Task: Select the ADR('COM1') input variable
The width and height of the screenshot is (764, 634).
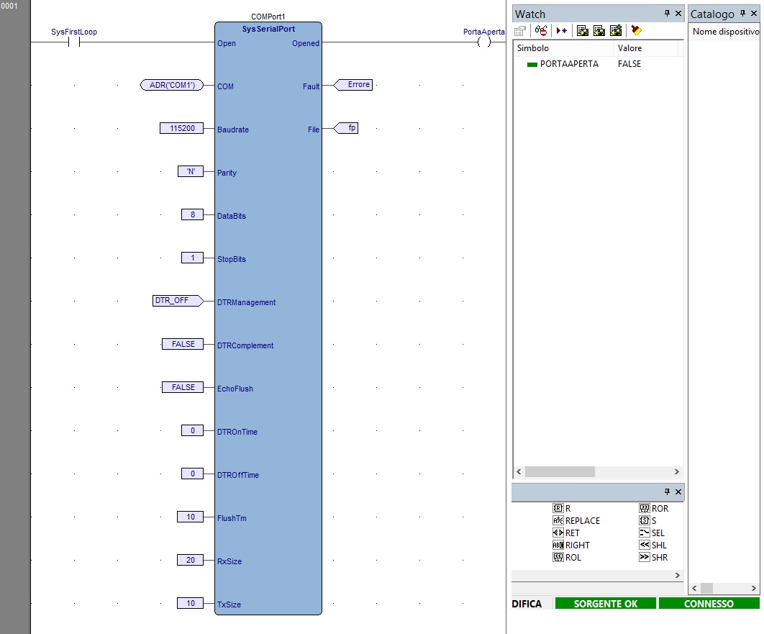Action: 172,86
